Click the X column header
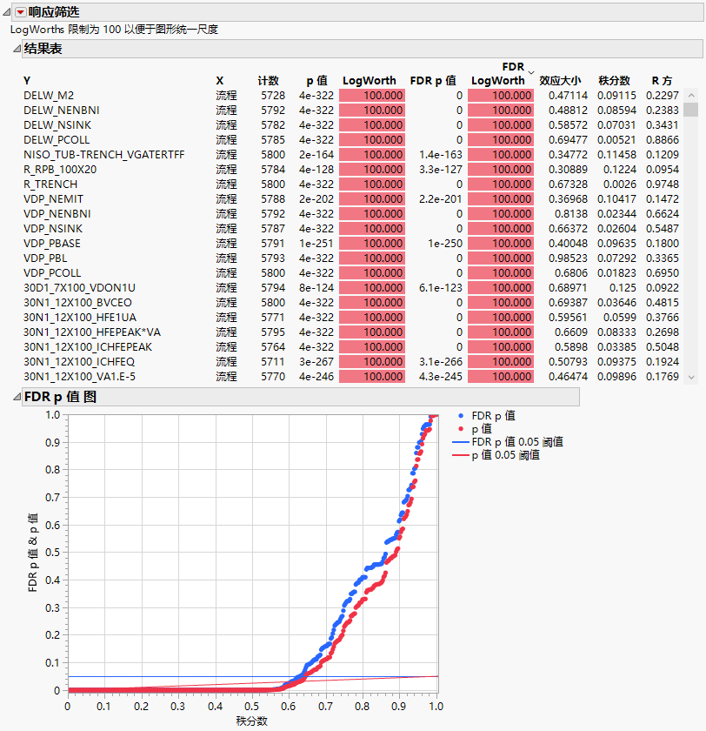This screenshot has width=706, height=731. tap(220, 81)
